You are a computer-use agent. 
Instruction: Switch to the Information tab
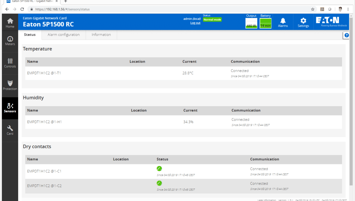pos(101,35)
